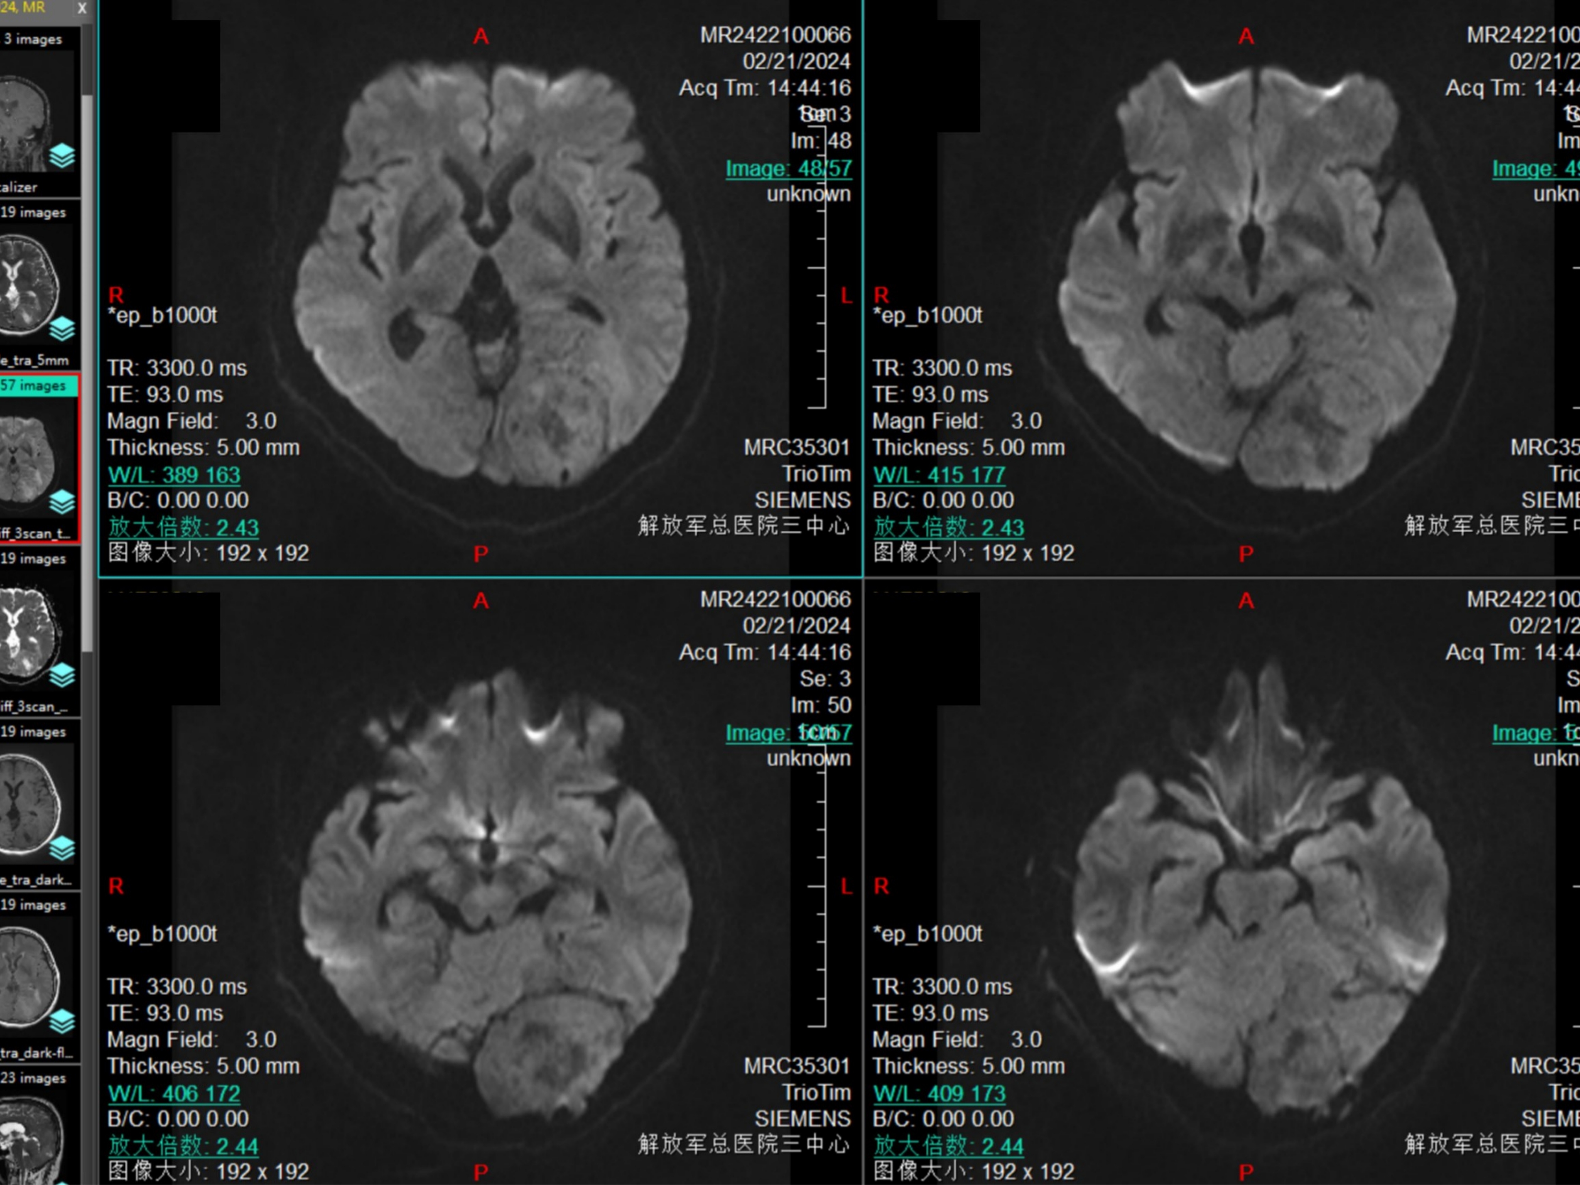This screenshot has width=1580, height=1185.
Task: Click stack icon on the 3-images localizer series
Action: 62,155
